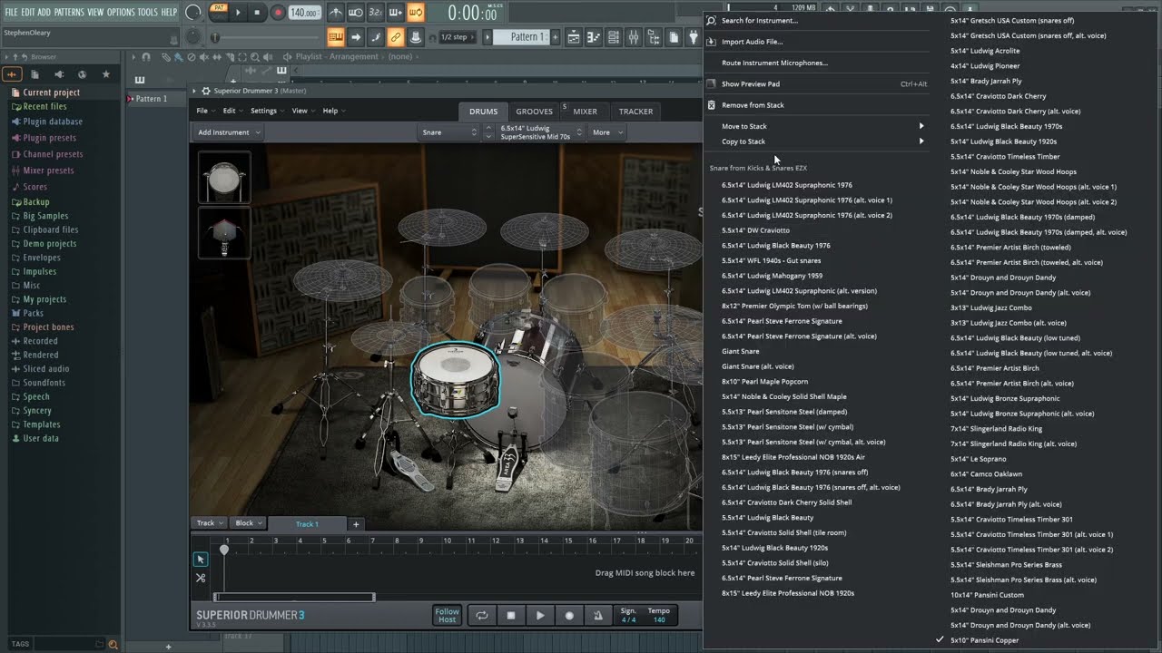1162x653 pixels.
Task: Open the 6.5x14" Ludwig SuperSensitive drum dropdown
Action: click(x=541, y=132)
